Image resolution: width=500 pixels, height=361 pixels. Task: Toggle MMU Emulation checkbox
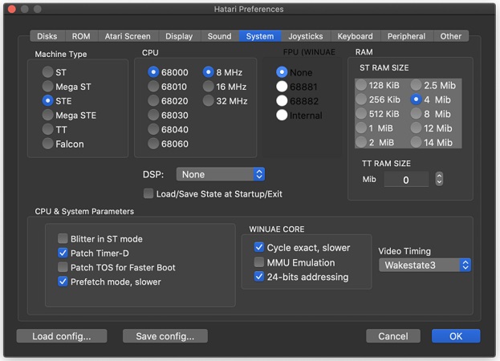[x=259, y=262]
